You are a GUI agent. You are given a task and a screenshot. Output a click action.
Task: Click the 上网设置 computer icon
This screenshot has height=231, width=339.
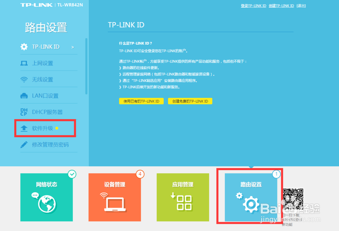coord(24,63)
